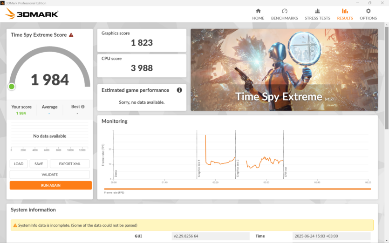
Task: Click the Demo marker line in chart
Action: coord(114,155)
